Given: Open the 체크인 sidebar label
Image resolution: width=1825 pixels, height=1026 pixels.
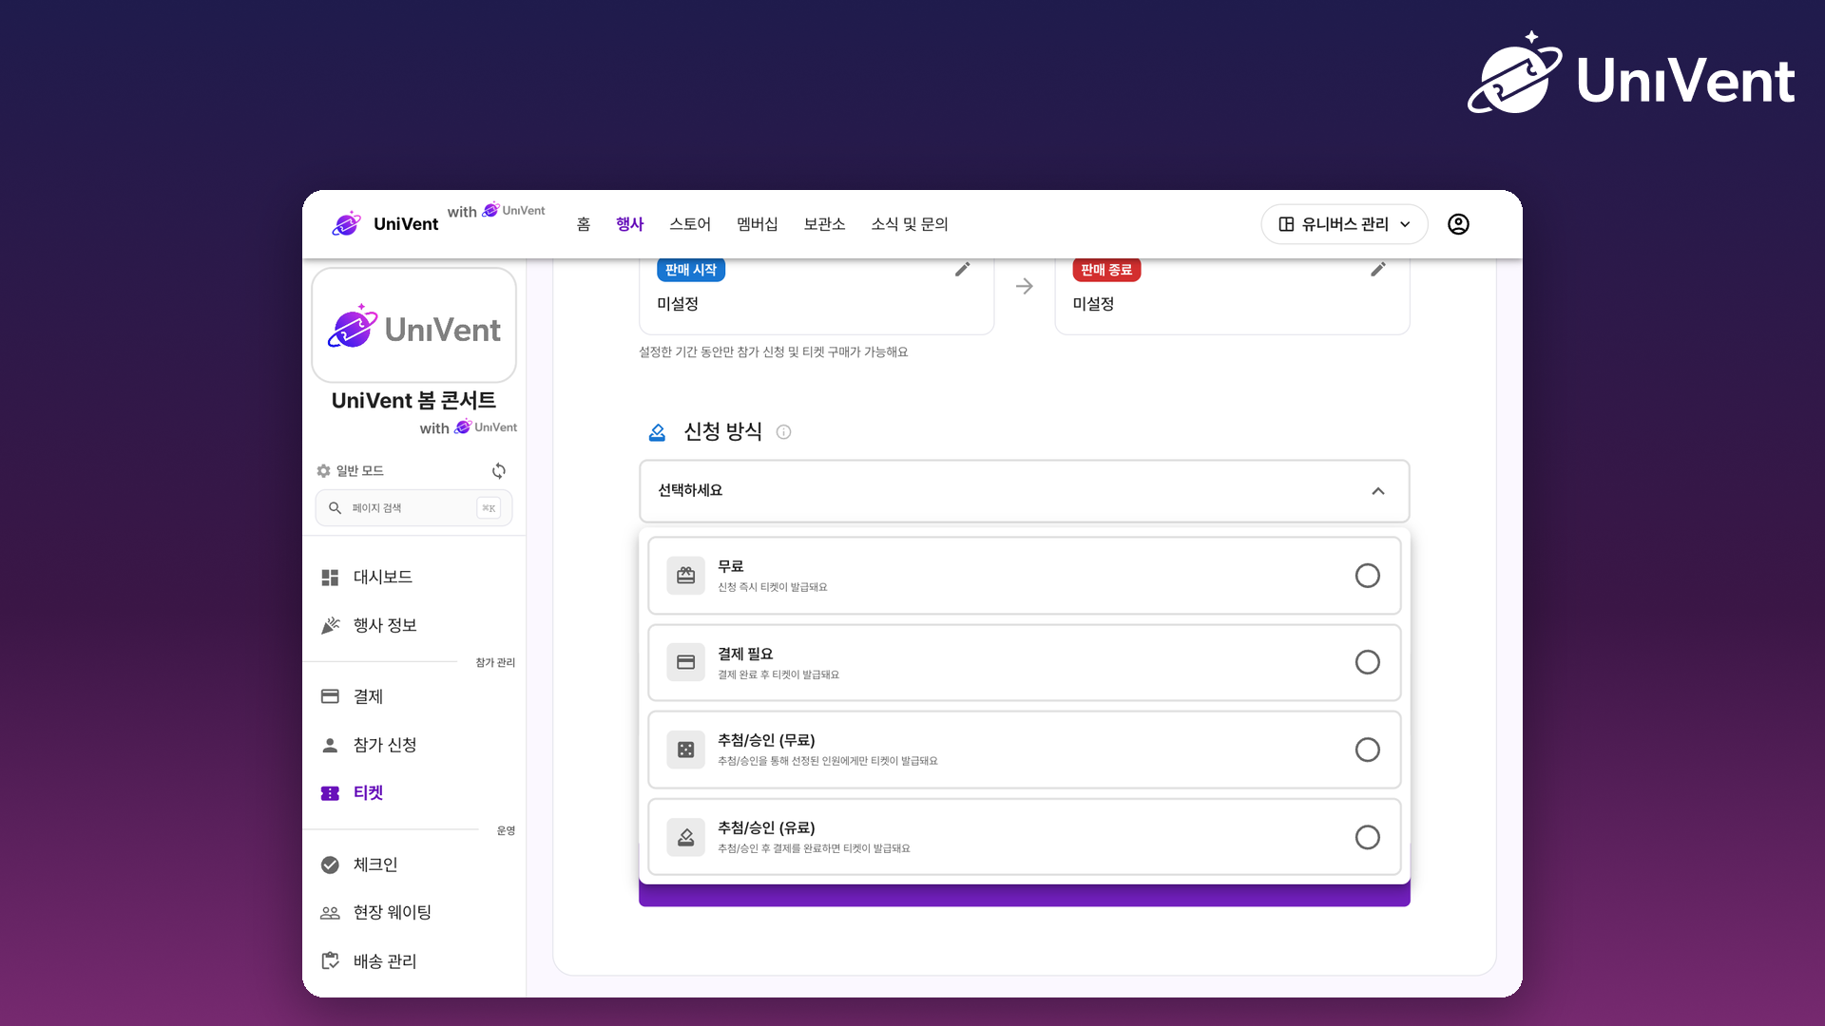Looking at the screenshot, I should tap(375, 864).
